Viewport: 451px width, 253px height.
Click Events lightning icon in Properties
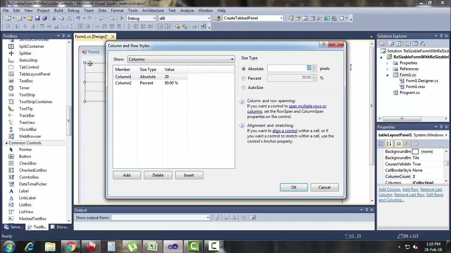(x=406, y=143)
